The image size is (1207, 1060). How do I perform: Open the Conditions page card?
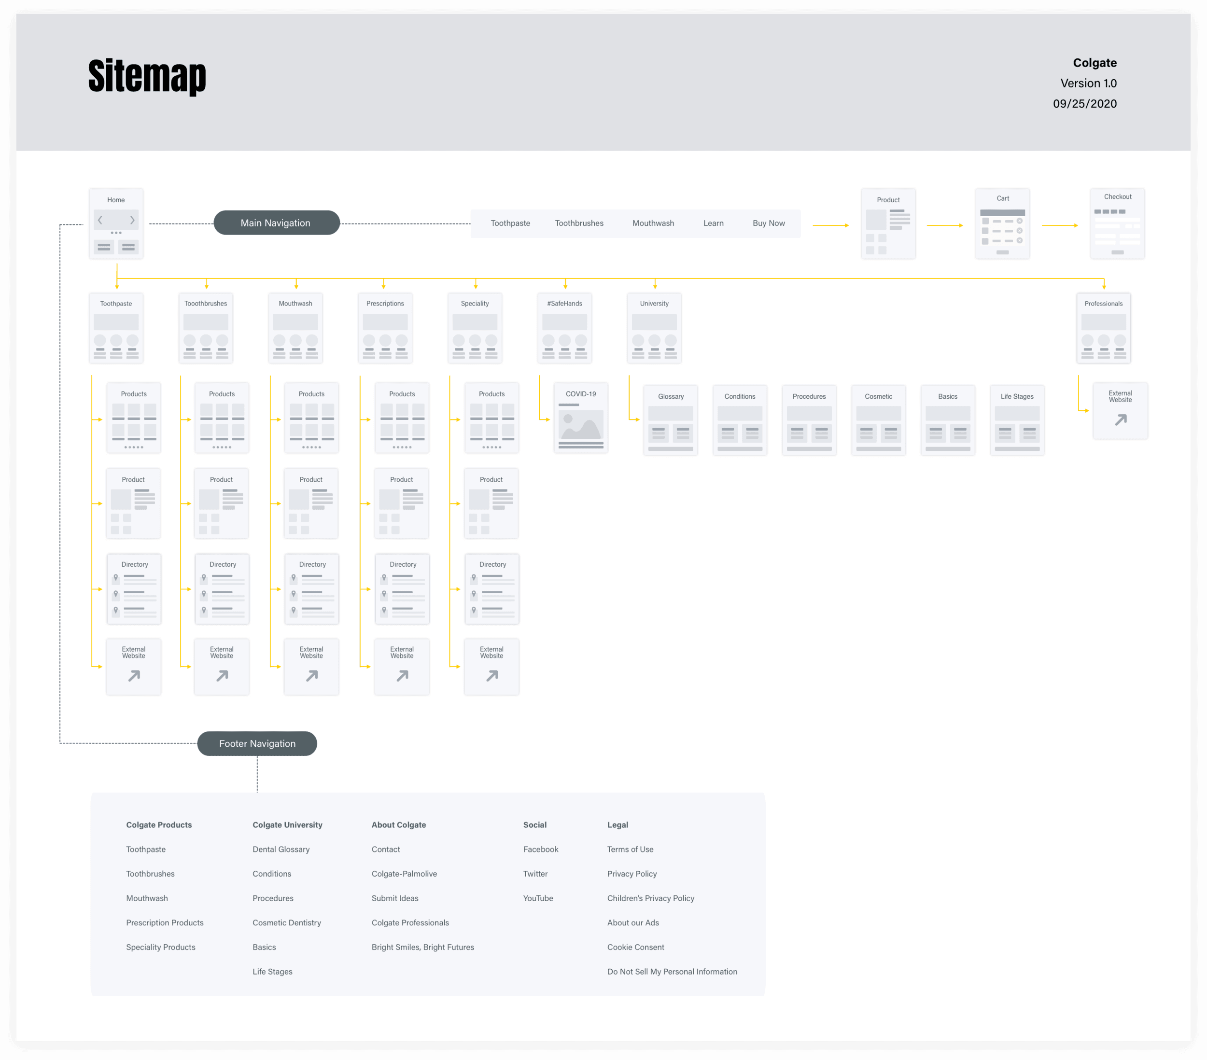pos(740,420)
